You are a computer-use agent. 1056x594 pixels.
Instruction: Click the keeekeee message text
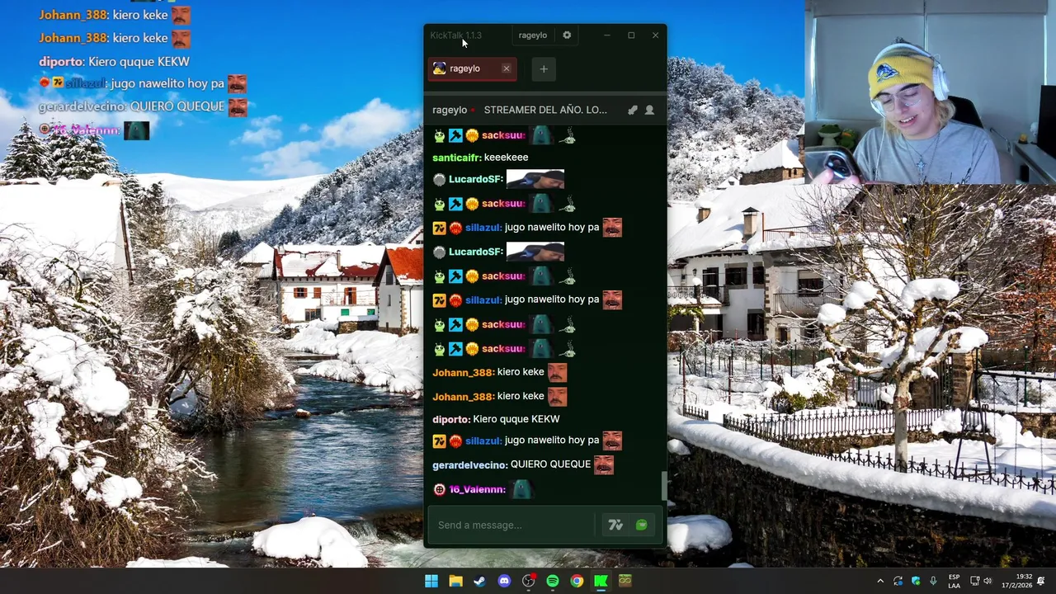pos(506,158)
